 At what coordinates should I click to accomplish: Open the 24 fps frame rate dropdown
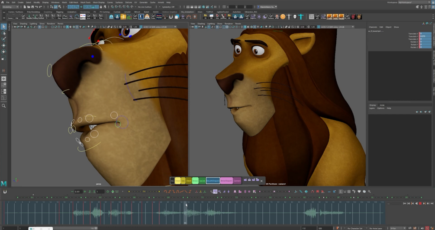[397, 228]
